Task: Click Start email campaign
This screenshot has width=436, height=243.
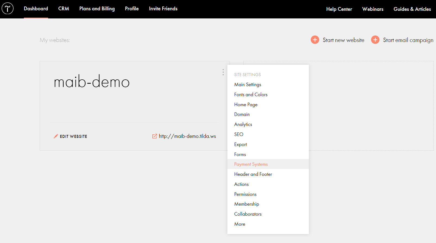Action: coord(408,40)
